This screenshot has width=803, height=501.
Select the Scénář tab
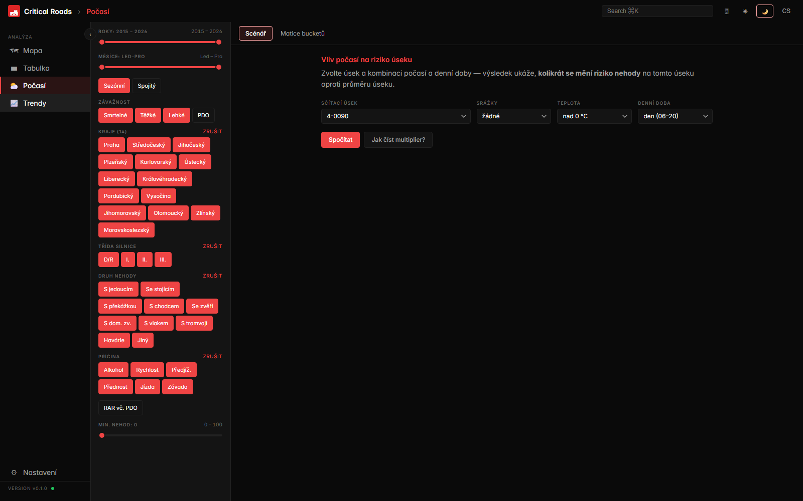[x=255, y=34]
